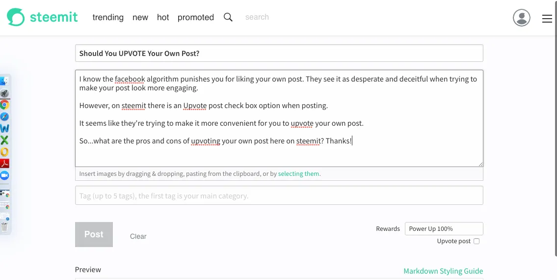Screen dimensions: 557x280
Task: Go to the promoted posts tab
Action: pyautogui.click(x=196, y=17)
